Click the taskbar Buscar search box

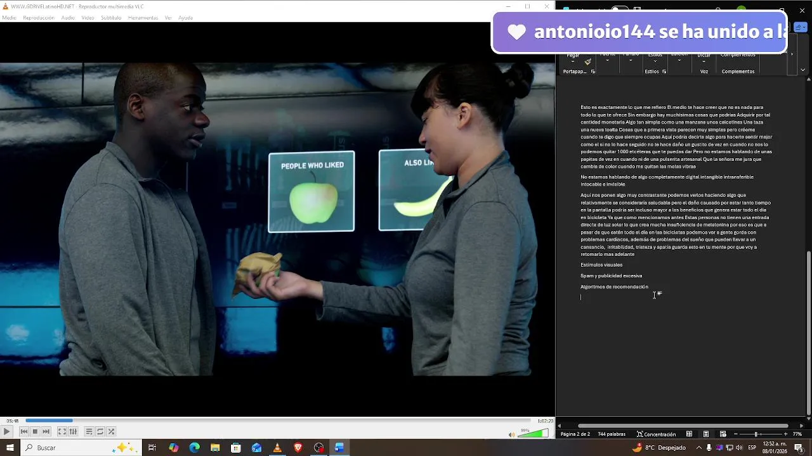(x=81, y=448)
